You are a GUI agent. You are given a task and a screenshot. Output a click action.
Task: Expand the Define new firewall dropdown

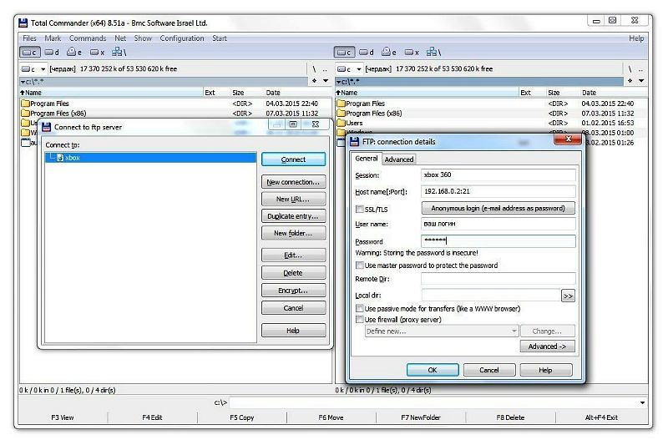(514, 331)
